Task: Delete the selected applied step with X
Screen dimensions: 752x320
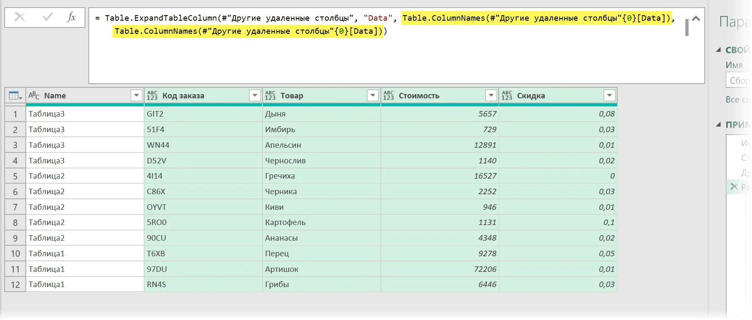Action: pos(734,187)
